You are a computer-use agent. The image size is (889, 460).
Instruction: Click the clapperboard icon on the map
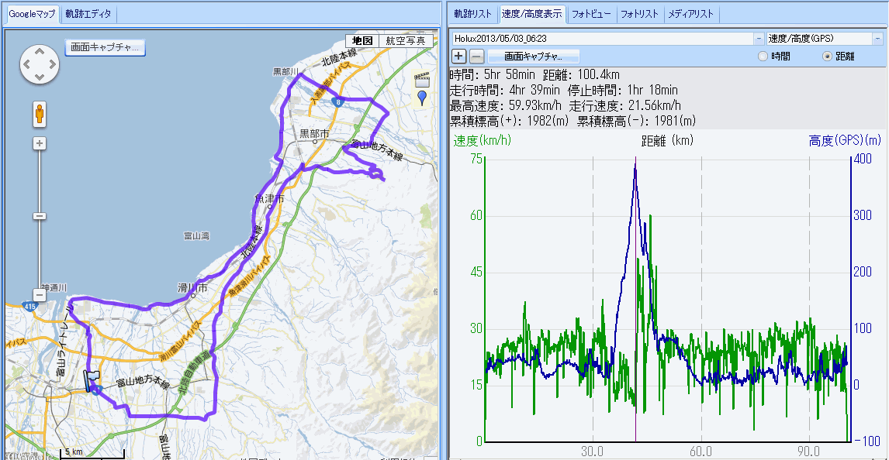coord(422,79)
